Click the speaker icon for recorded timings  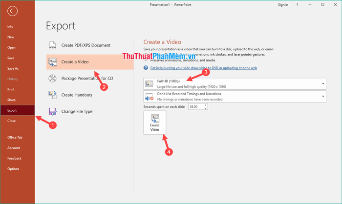(149, 97)
